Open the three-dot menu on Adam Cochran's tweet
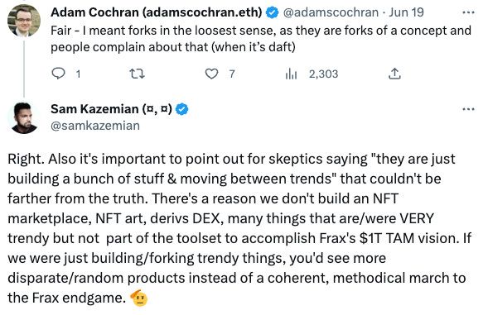Viewport: 488px width, 315px height. coord(468,12)
